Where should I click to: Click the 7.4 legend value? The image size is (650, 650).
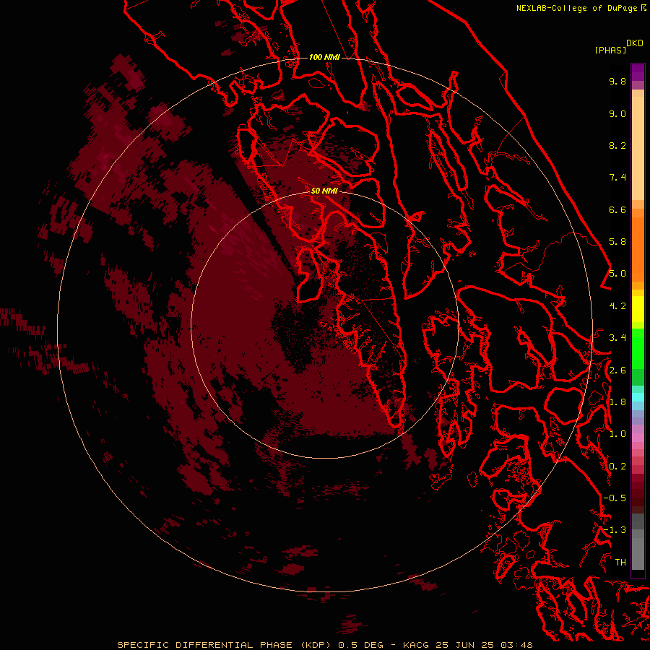click(x=617, y=178)
